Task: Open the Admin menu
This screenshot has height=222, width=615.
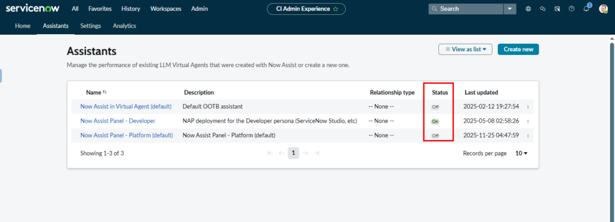Action: click(199, 8)
